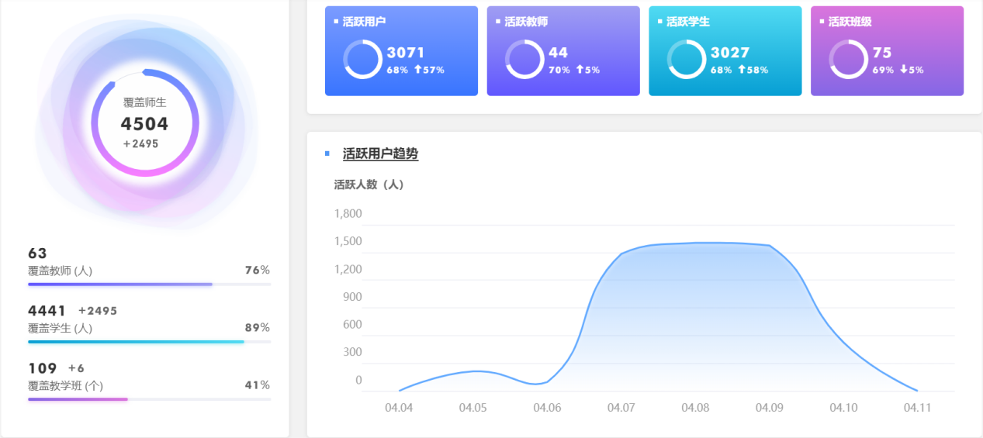Viewport: 983px width, 438px height.
Task: Click the down arrow beside 5% in 活跃班级
Action: click(903, 70)
